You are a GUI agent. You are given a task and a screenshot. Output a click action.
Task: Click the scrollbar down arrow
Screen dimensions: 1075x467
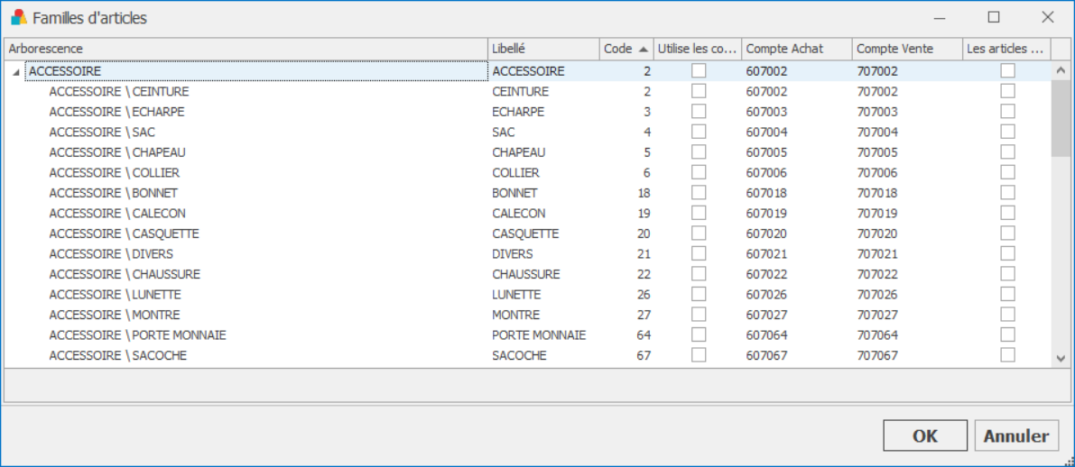tap(1060, 358)
